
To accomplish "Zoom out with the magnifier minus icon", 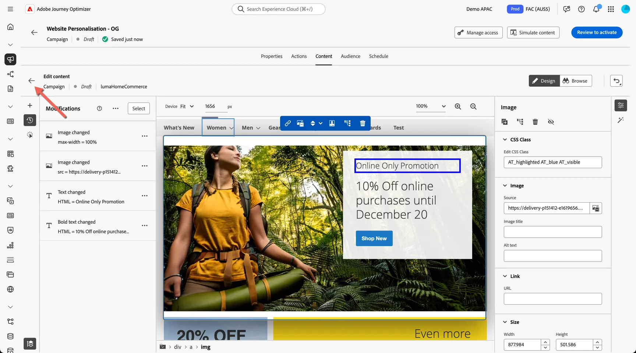I will [473, 106].
